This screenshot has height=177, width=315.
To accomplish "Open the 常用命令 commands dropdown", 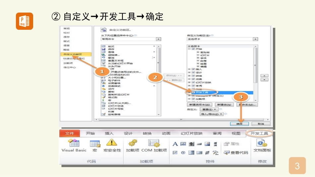I will (158, 39).
